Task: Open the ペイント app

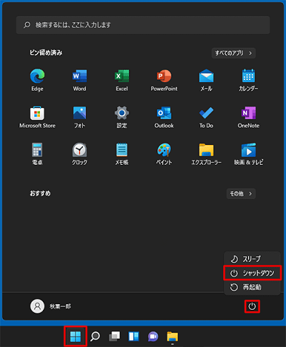Action: [x=164, y=154]
